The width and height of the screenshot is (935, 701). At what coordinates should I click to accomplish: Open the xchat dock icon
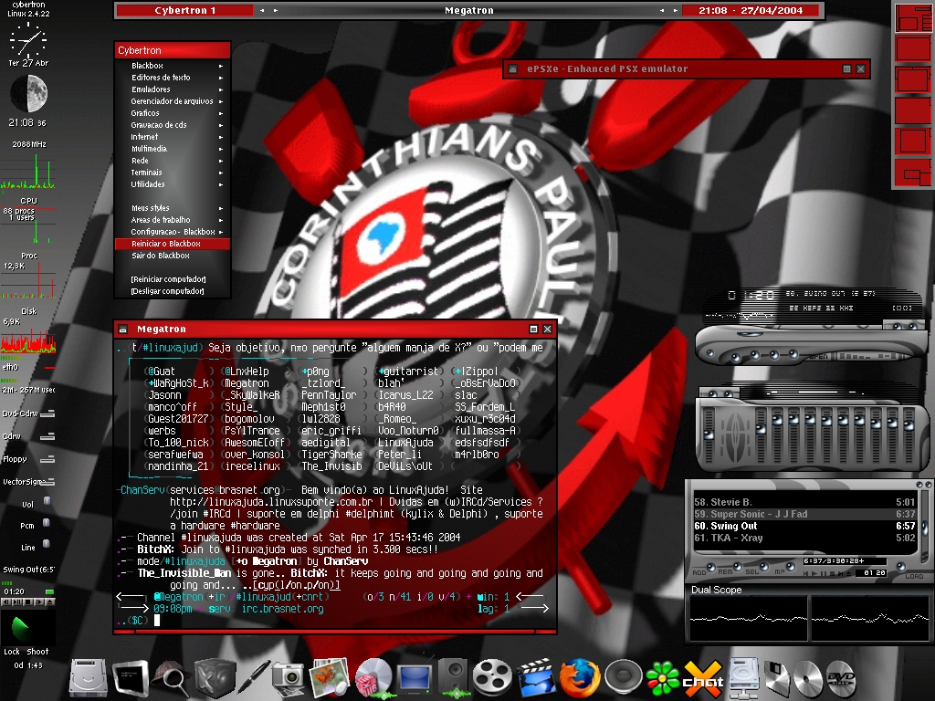coord(703,678)
